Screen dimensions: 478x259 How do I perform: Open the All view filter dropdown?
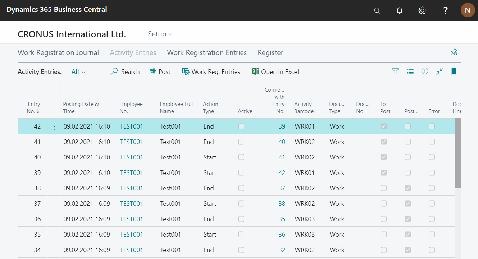[79, 71]
